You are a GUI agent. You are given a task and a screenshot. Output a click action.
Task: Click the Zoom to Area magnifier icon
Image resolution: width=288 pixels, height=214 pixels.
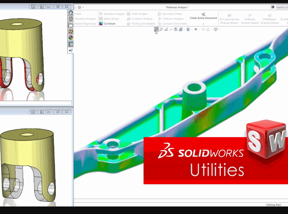point(161,29)
